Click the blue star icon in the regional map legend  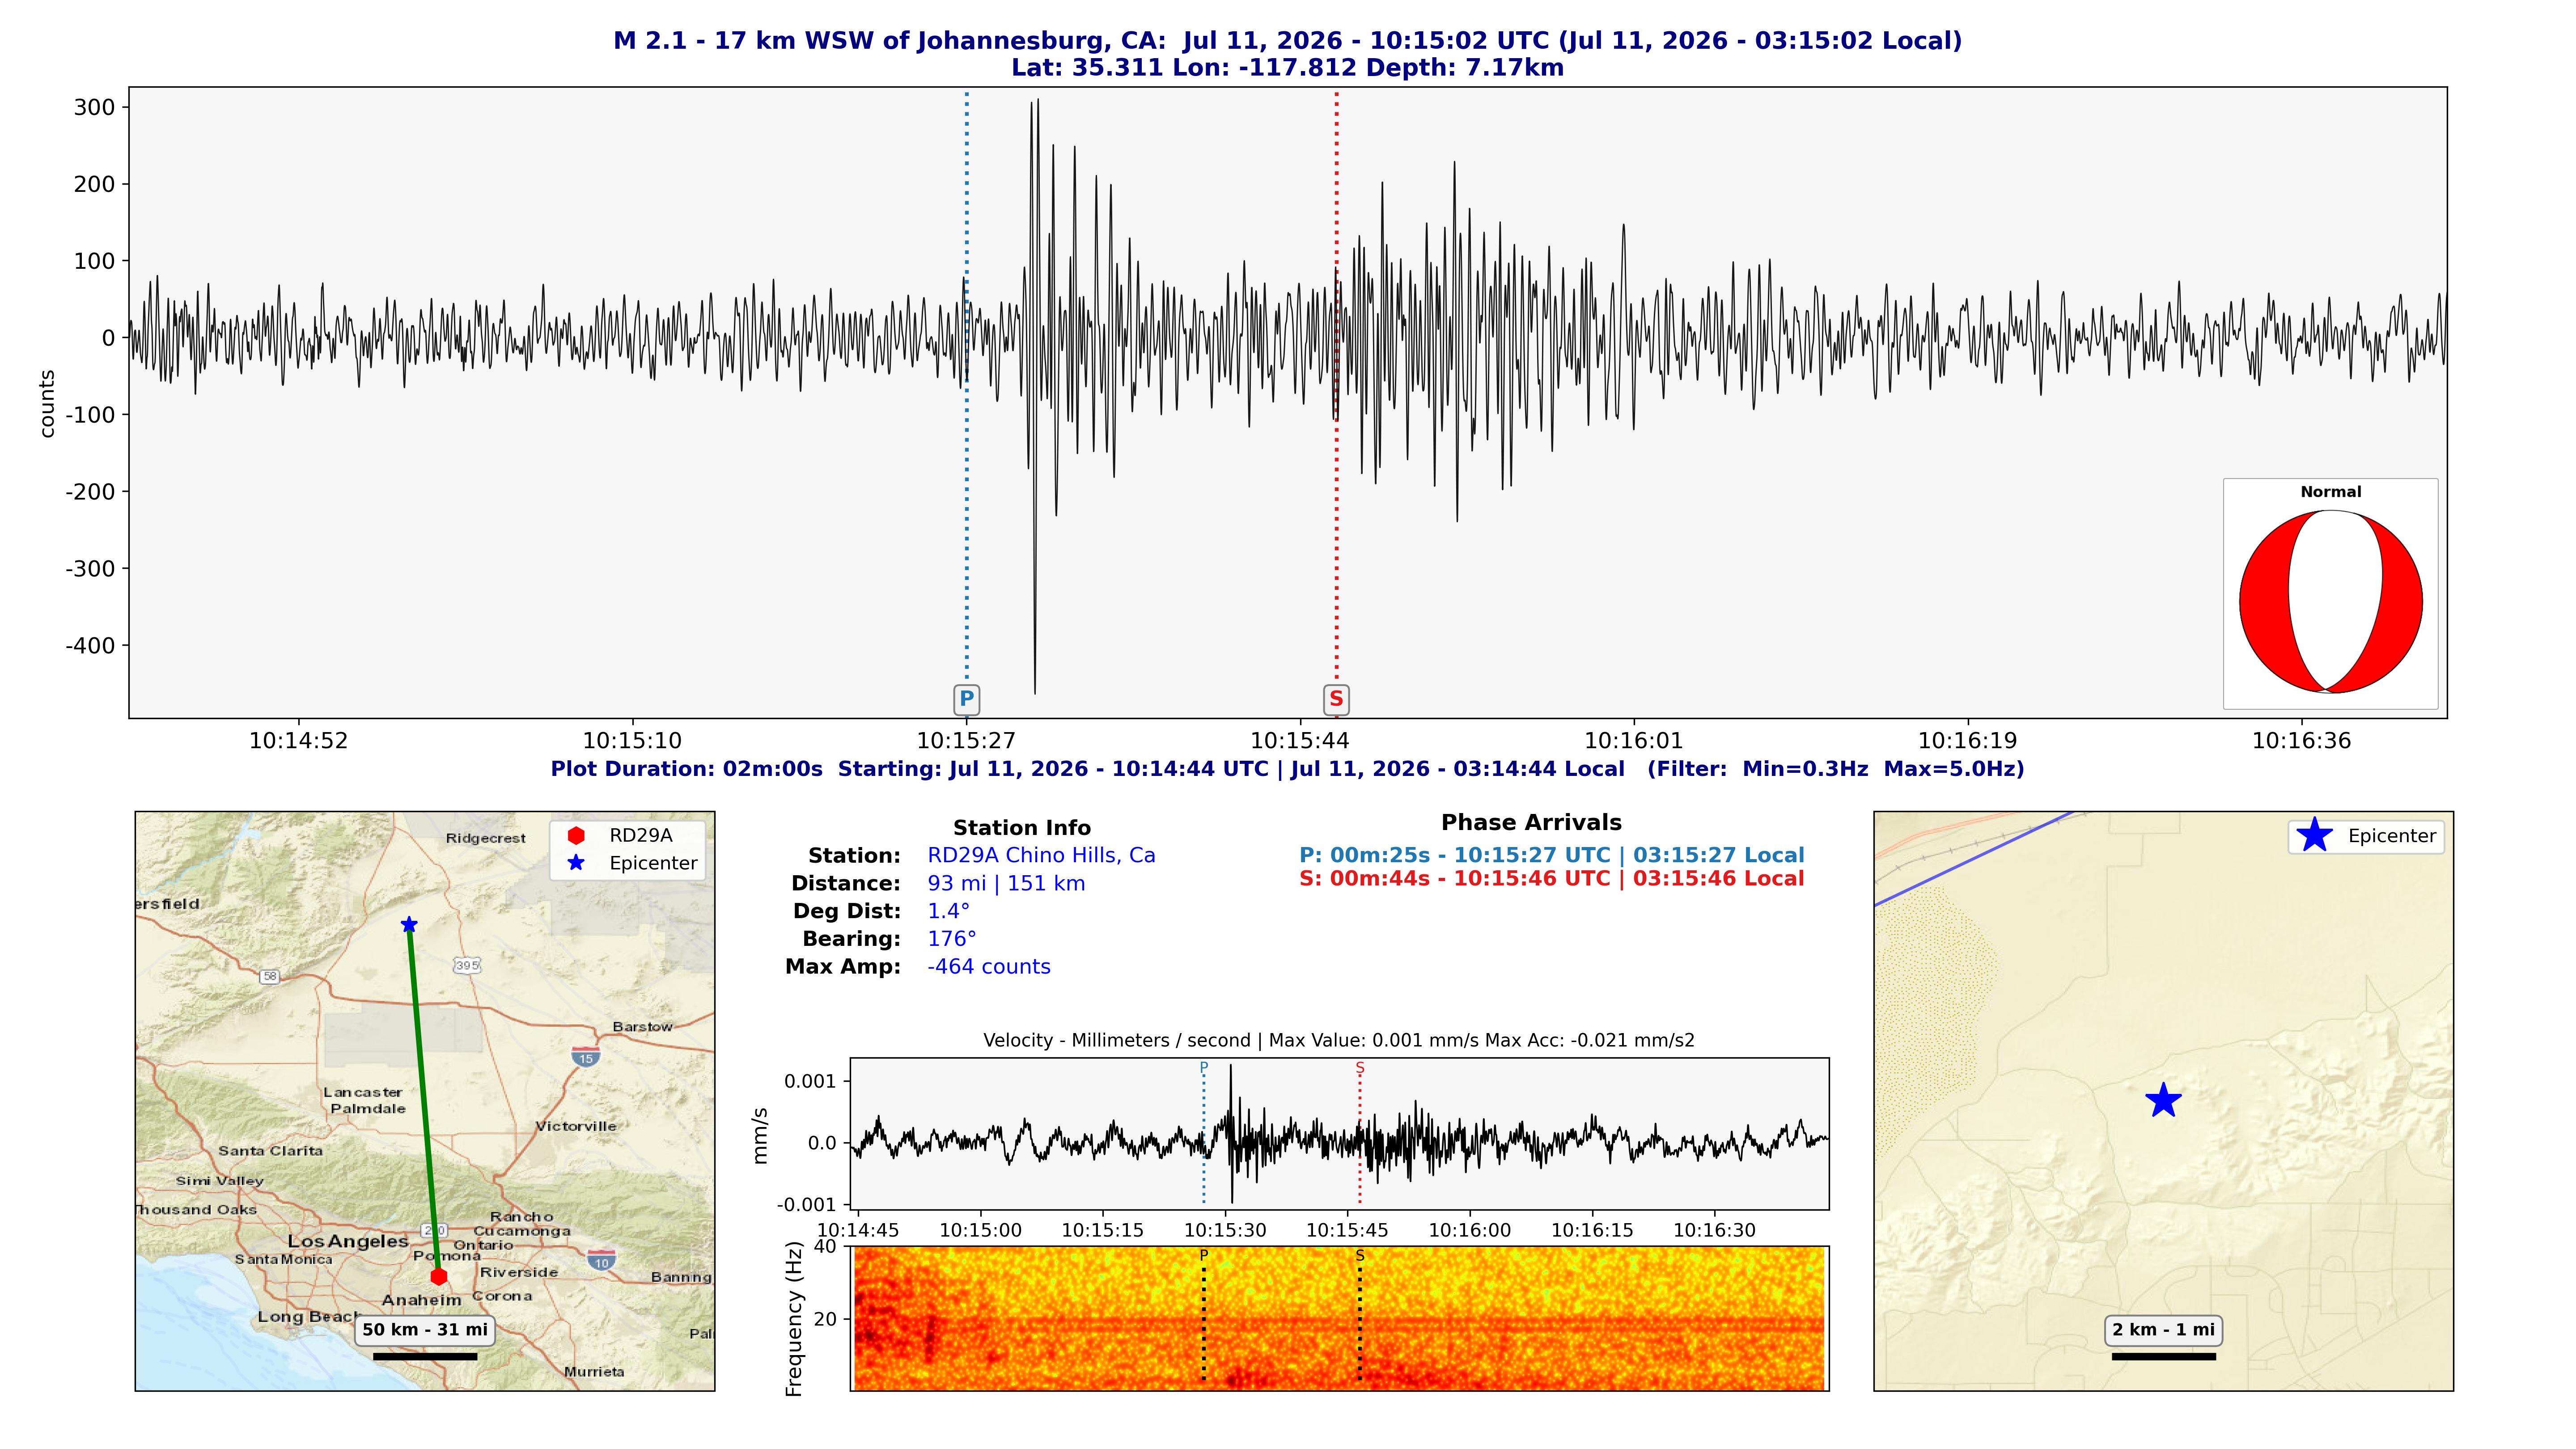click(576, 863)
